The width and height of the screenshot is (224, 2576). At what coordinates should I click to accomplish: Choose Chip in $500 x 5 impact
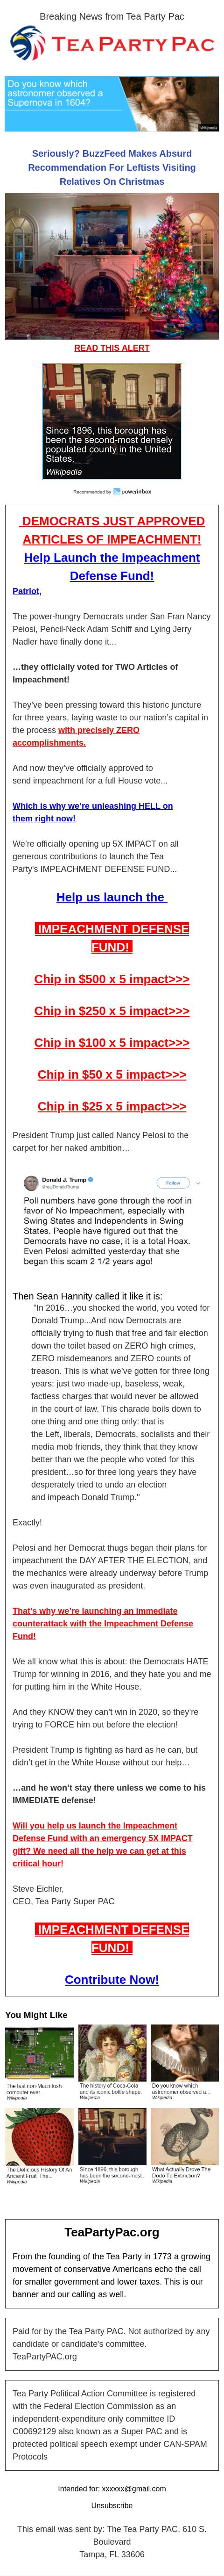112,979
